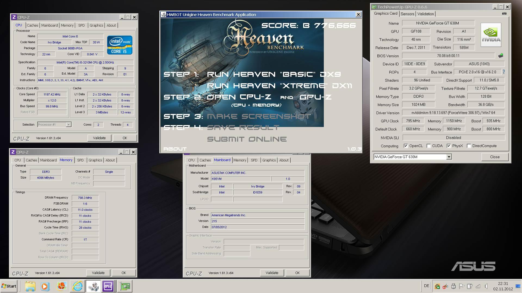The width and height of the screenshot is (522, 293).
Task: Click the Show Desktop button in taskbar corner
Action: [518, 286]
